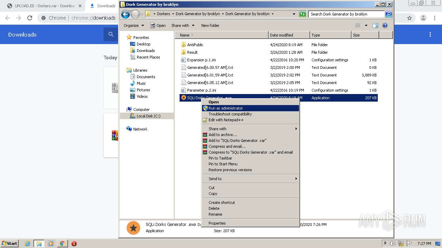Choose Edit with Notepad++
Image resolution: width=442 pixels, height=248 pixels.
pyautogui.click(x=250, y=120)
